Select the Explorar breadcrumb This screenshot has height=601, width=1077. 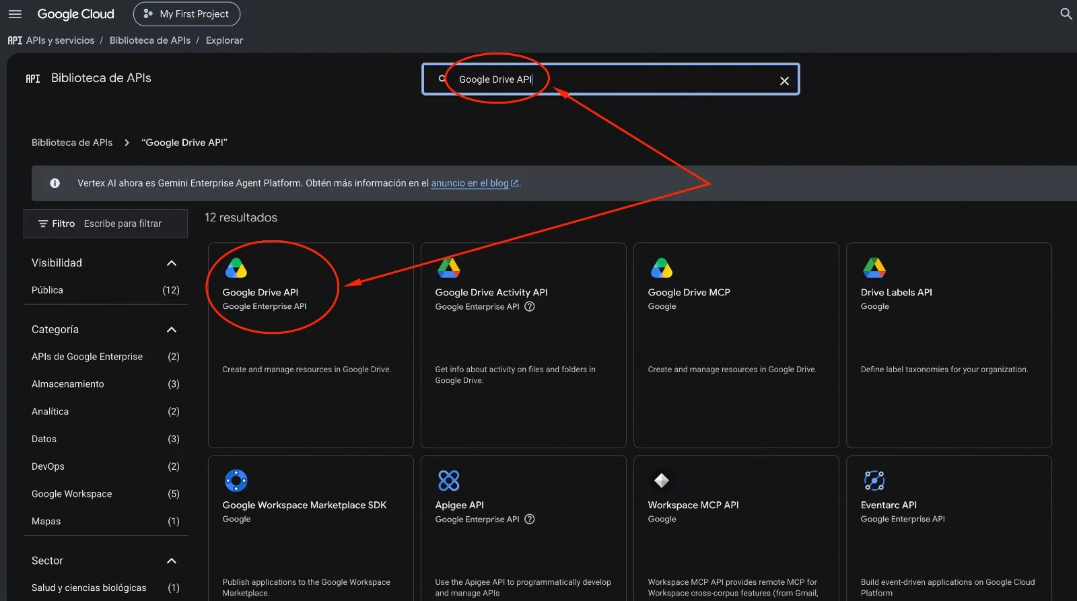224,40
